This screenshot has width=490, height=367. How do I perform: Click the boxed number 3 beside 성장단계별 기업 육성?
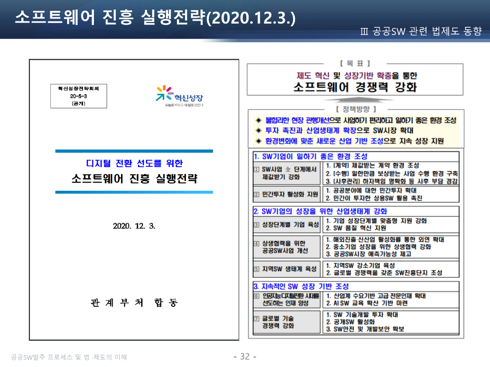256,225
